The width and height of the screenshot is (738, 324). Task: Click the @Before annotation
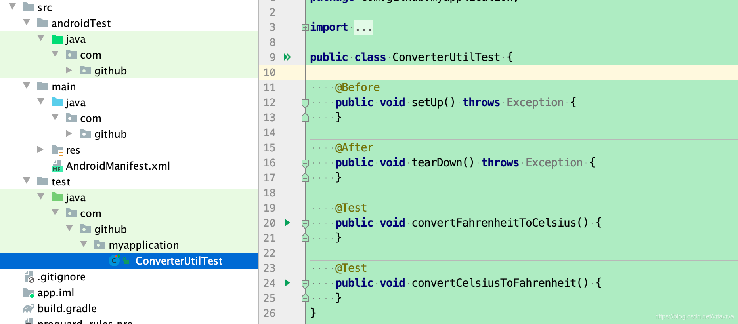tap(358, 87)
